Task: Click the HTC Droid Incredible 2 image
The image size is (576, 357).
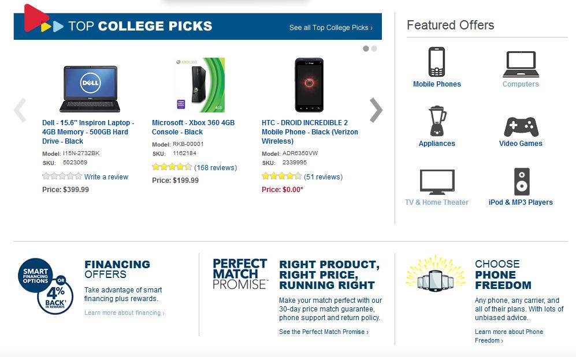Action: pyautogui.click(x=309, y=85)
